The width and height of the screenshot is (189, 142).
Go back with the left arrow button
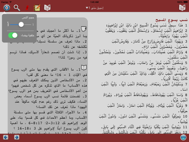tap(6, 137)
